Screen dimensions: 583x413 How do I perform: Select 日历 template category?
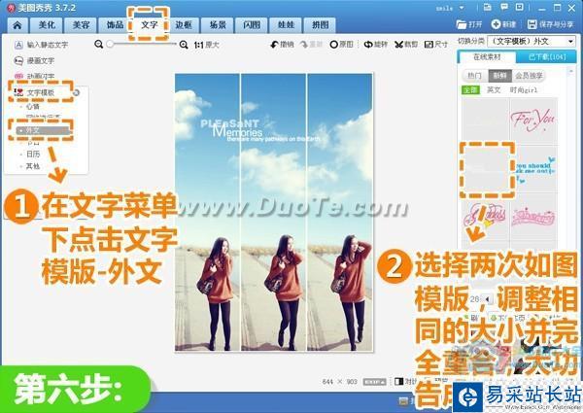tap(33, 154)
